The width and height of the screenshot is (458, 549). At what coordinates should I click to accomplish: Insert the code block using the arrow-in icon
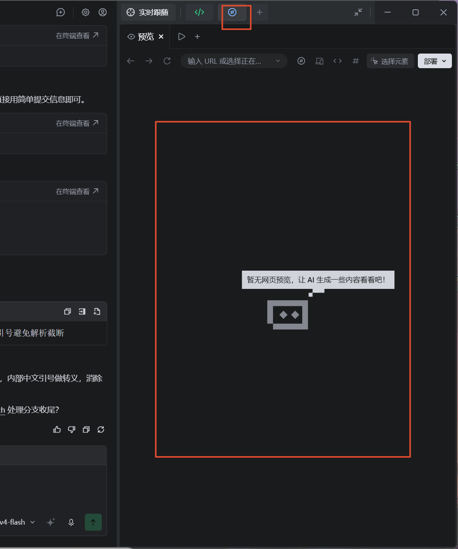(82, 312)
